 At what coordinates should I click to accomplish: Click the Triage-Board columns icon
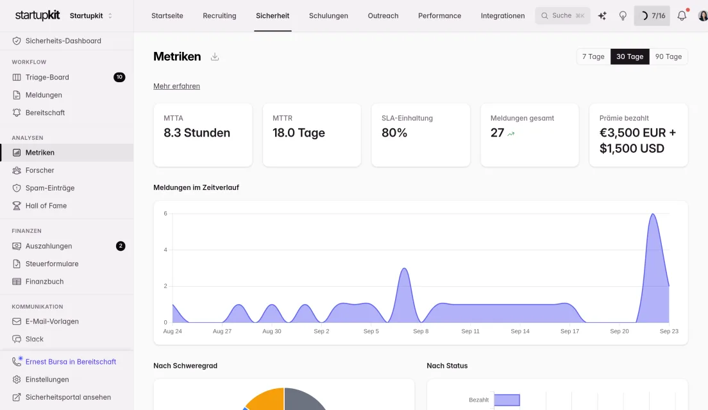pos(17,77)
